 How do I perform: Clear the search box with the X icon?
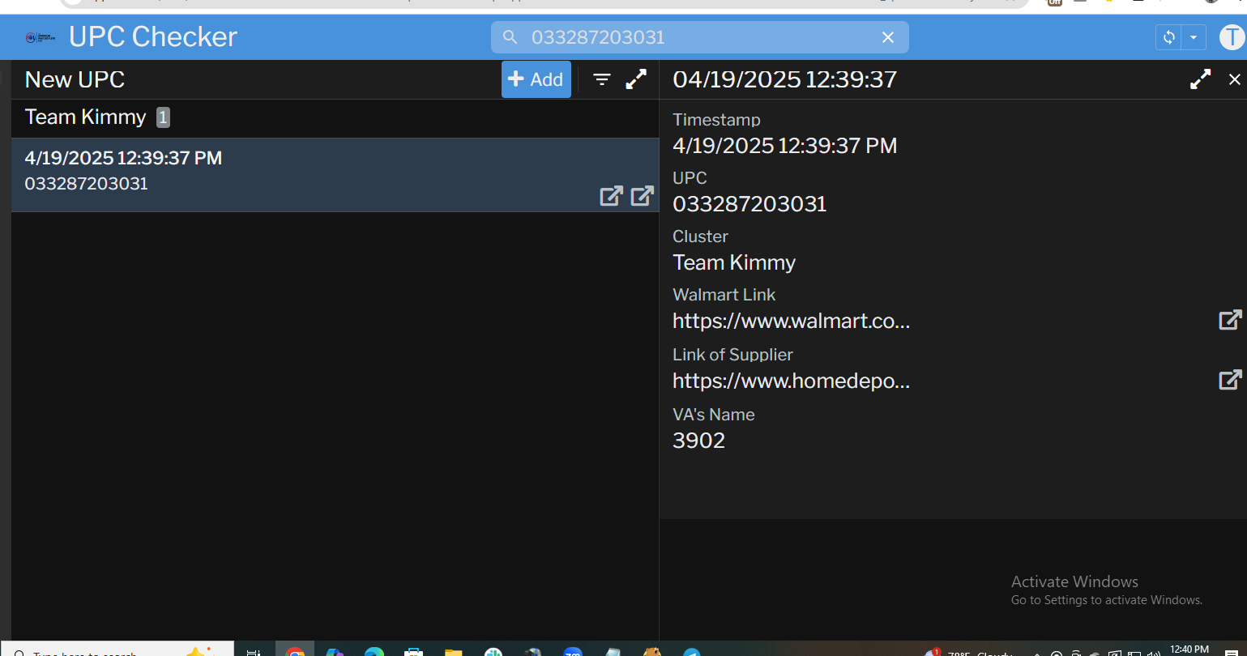888,37
